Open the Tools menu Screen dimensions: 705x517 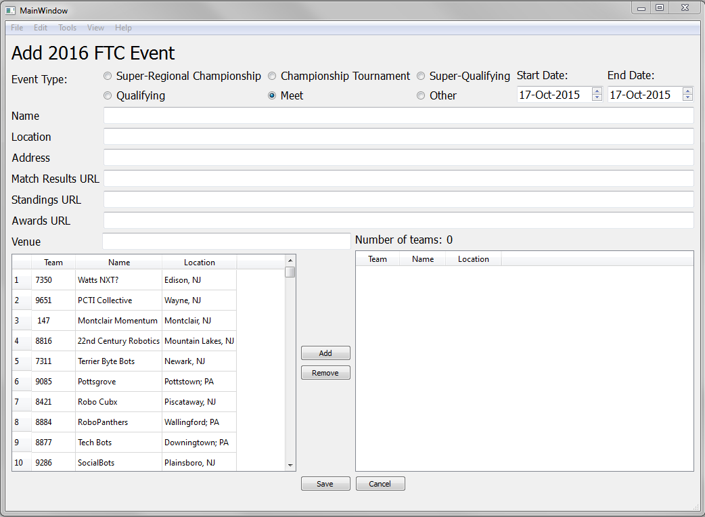click(67, 28)
